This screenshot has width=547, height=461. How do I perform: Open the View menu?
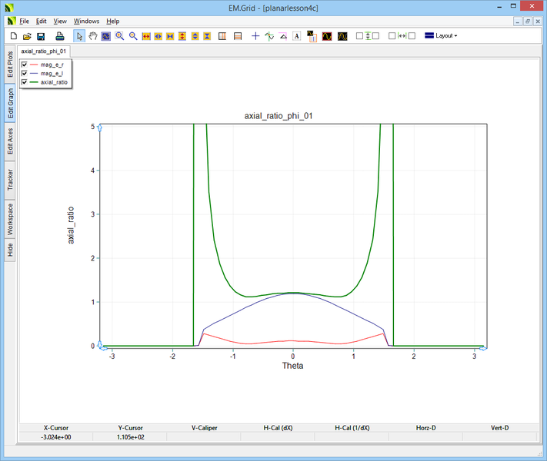(60, 21)
